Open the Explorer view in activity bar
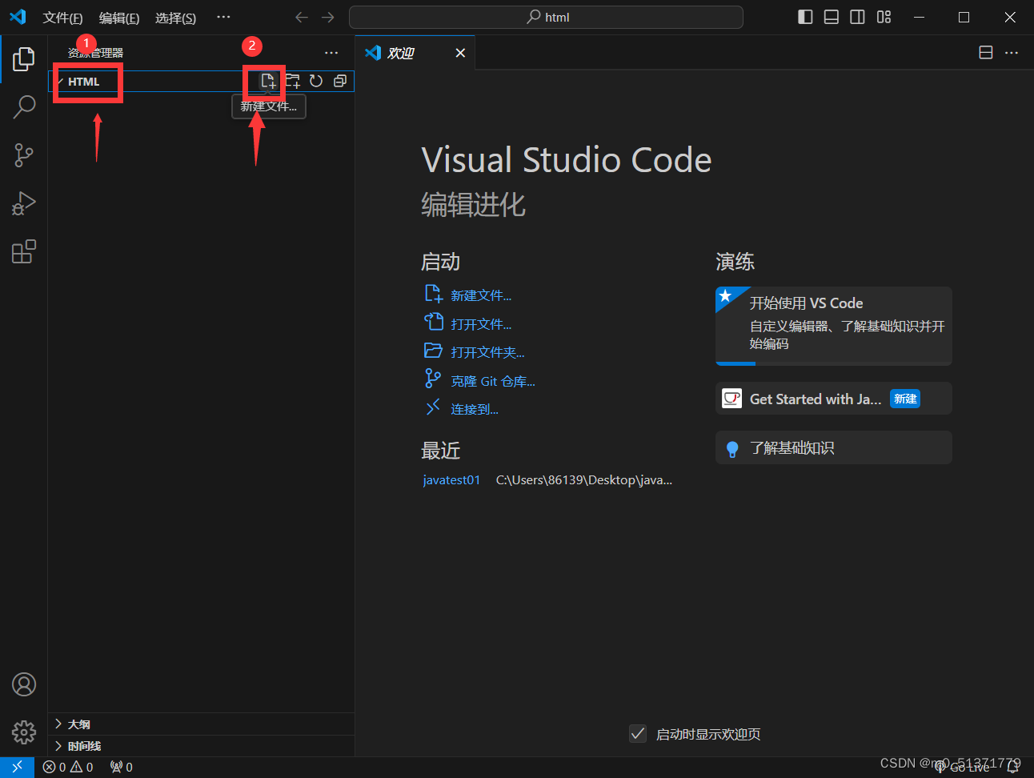The image size is (1034, 778). coord(24,58)
